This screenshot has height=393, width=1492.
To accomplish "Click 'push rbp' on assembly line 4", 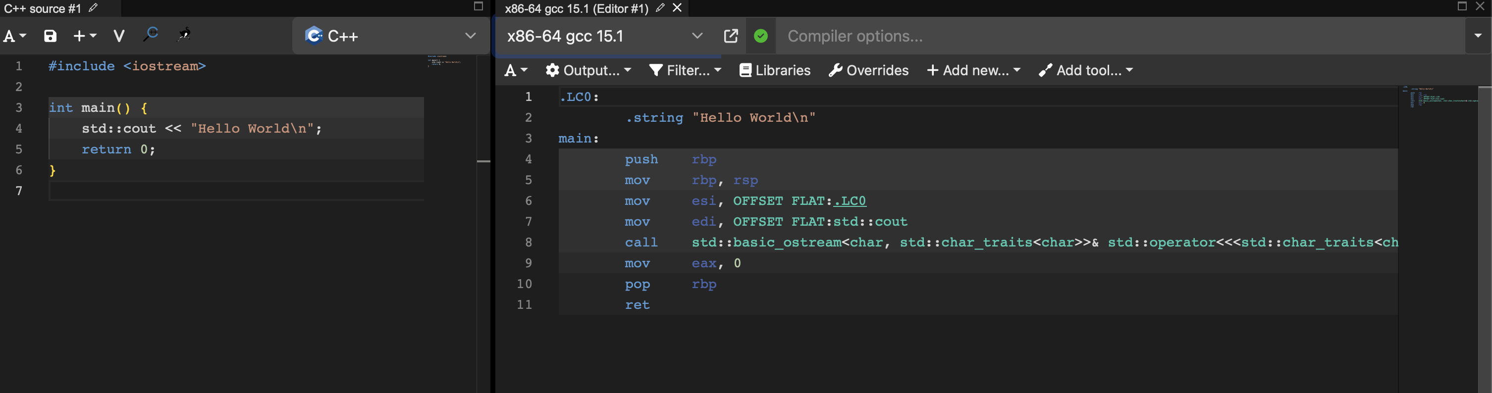I will pos(671,159).
